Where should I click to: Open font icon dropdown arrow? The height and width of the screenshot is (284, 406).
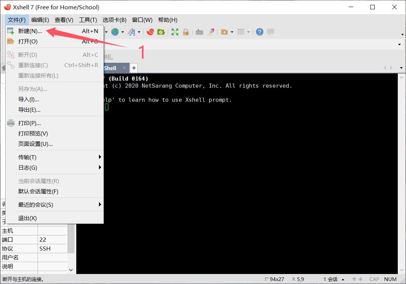pos(139,32)
